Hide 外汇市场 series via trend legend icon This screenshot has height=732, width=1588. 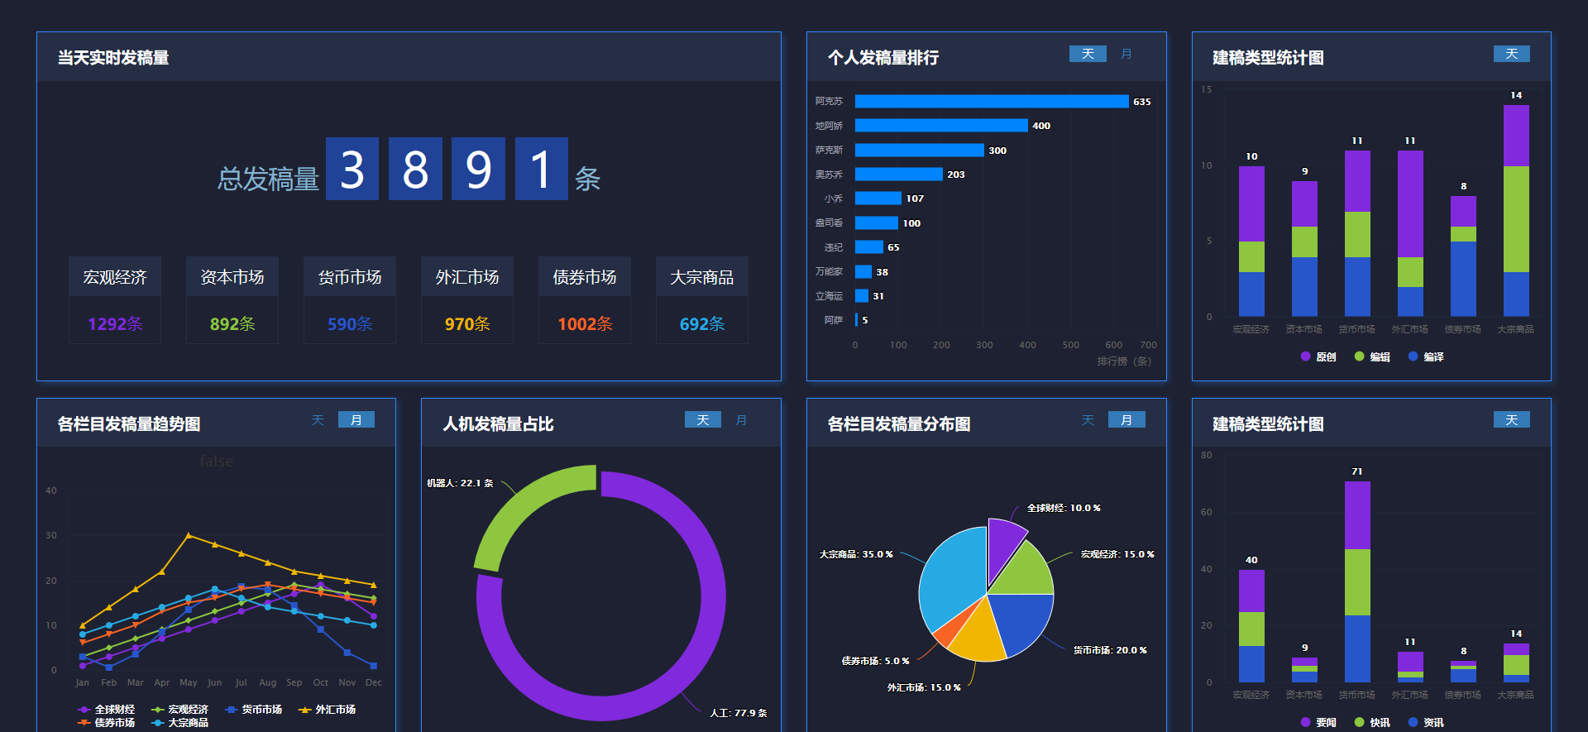305,710
